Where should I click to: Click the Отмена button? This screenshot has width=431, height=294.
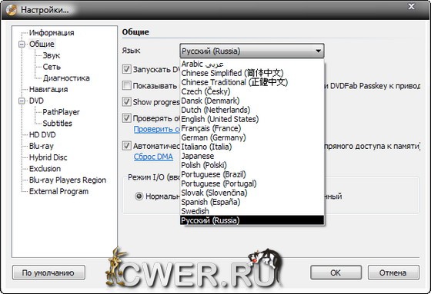[393, 273]
